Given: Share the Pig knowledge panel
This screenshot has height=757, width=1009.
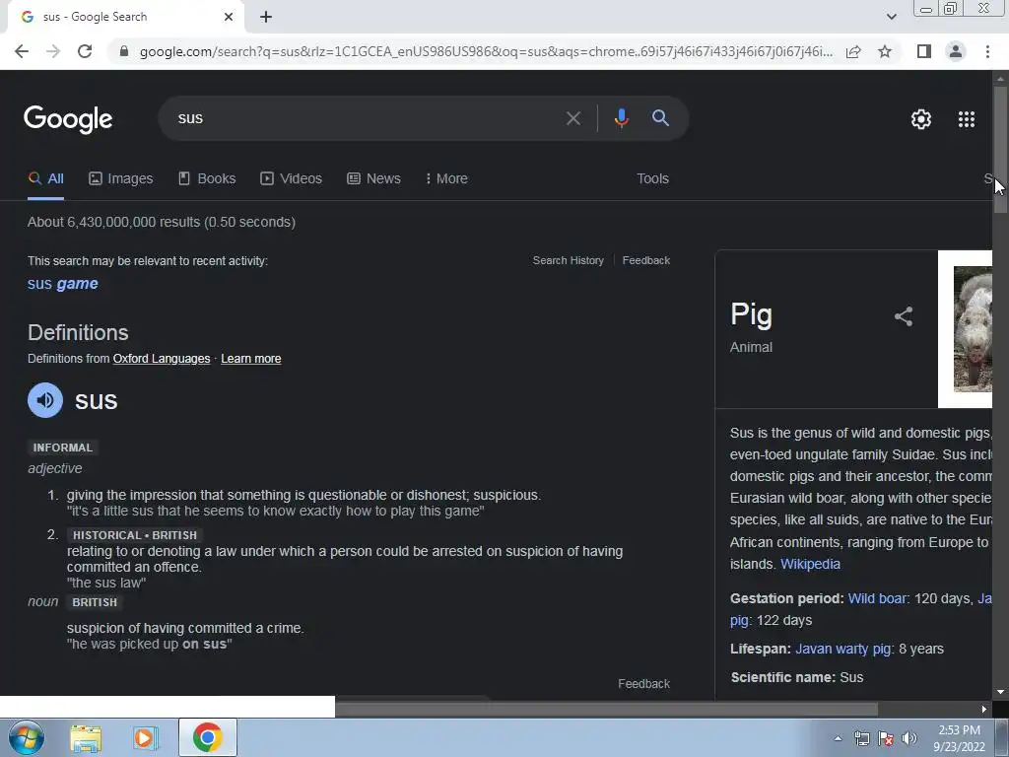Looking at the screenshot, I should click(x=904, y=316).
